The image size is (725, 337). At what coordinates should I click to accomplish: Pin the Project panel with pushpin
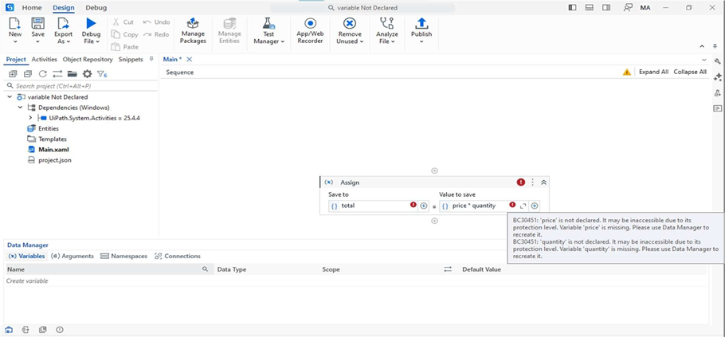click(x=151, y=59)
